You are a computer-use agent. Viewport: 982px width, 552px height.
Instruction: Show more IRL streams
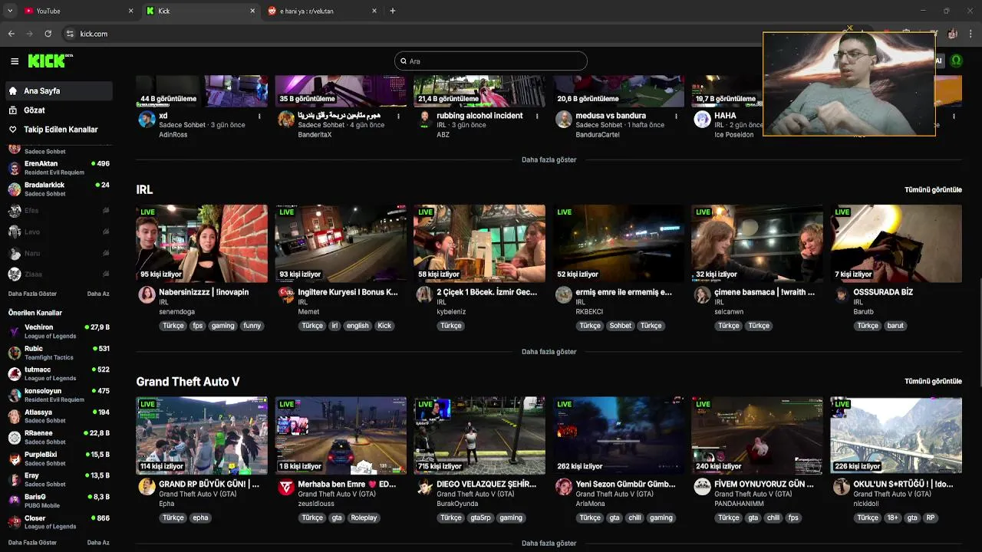tap(549, 352)
